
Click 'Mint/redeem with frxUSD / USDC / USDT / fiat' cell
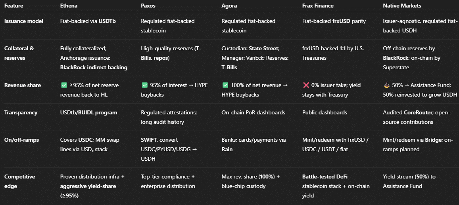point(335,144)
